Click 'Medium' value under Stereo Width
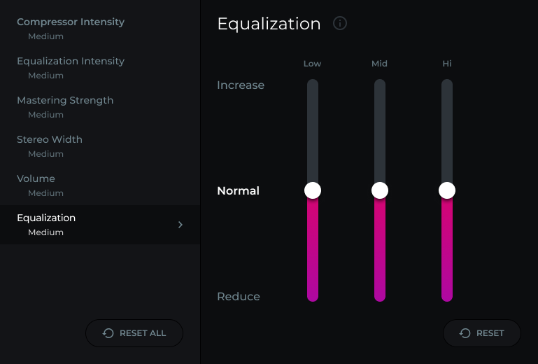The height and width of the screenshot is (364, 538). 45,154
